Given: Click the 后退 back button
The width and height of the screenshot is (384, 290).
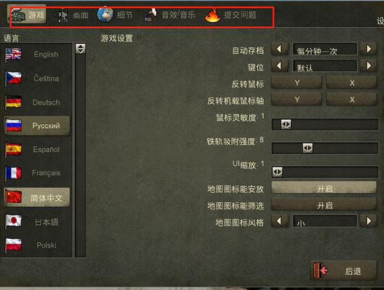Looking at the screenshot, I should tap(343, 270).
